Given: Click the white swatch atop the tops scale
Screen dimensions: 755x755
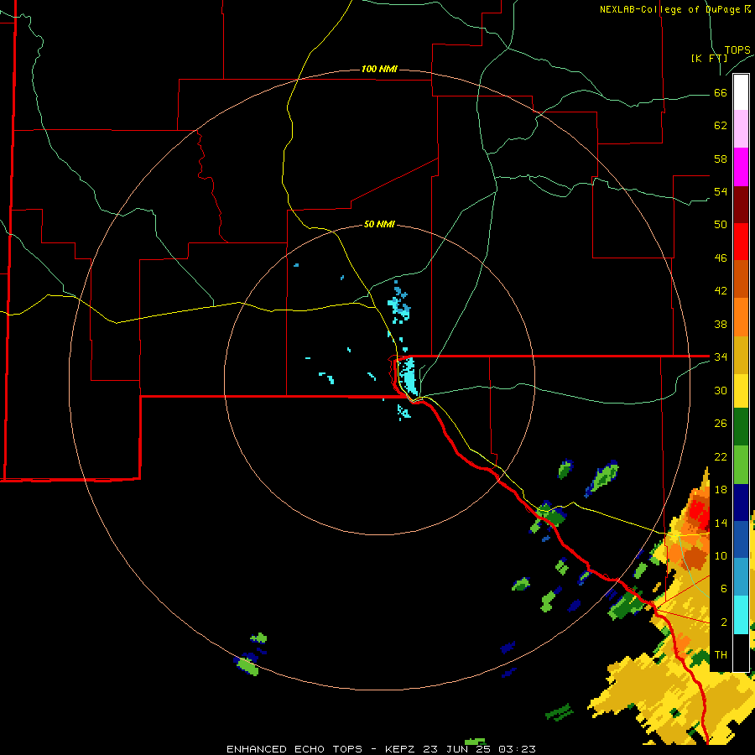Looking at the screenshot, I should pyautogui.click(x=741, y=92).
